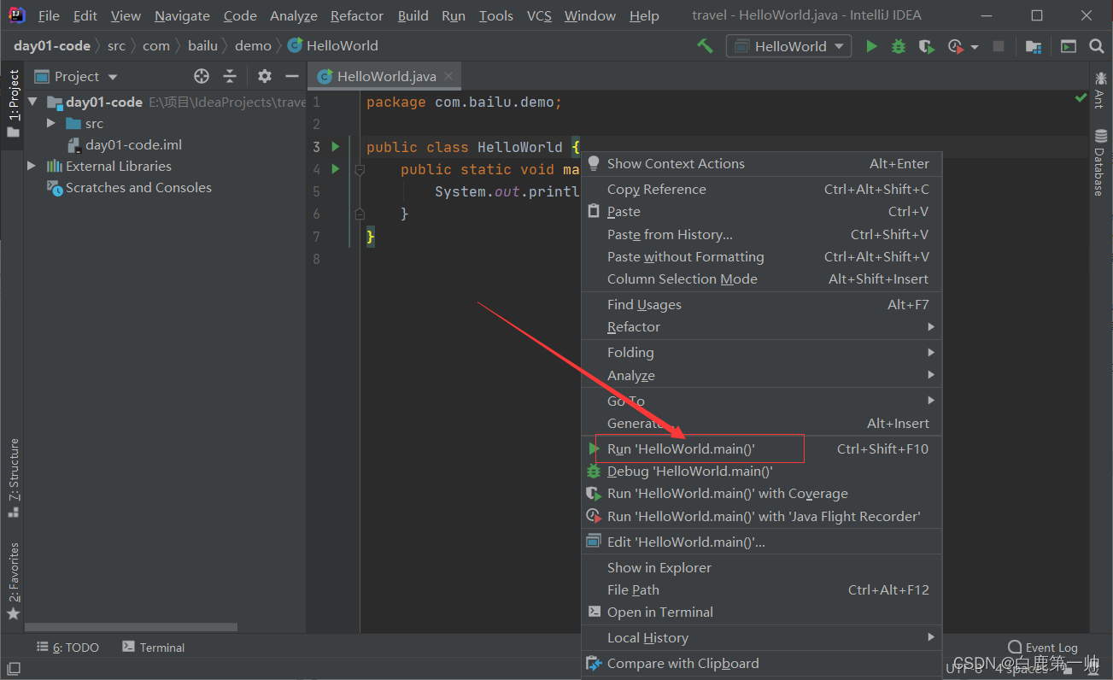Click run gutter arrow on line 4
The image size is (1113, 680).
[x=336, y=169]
